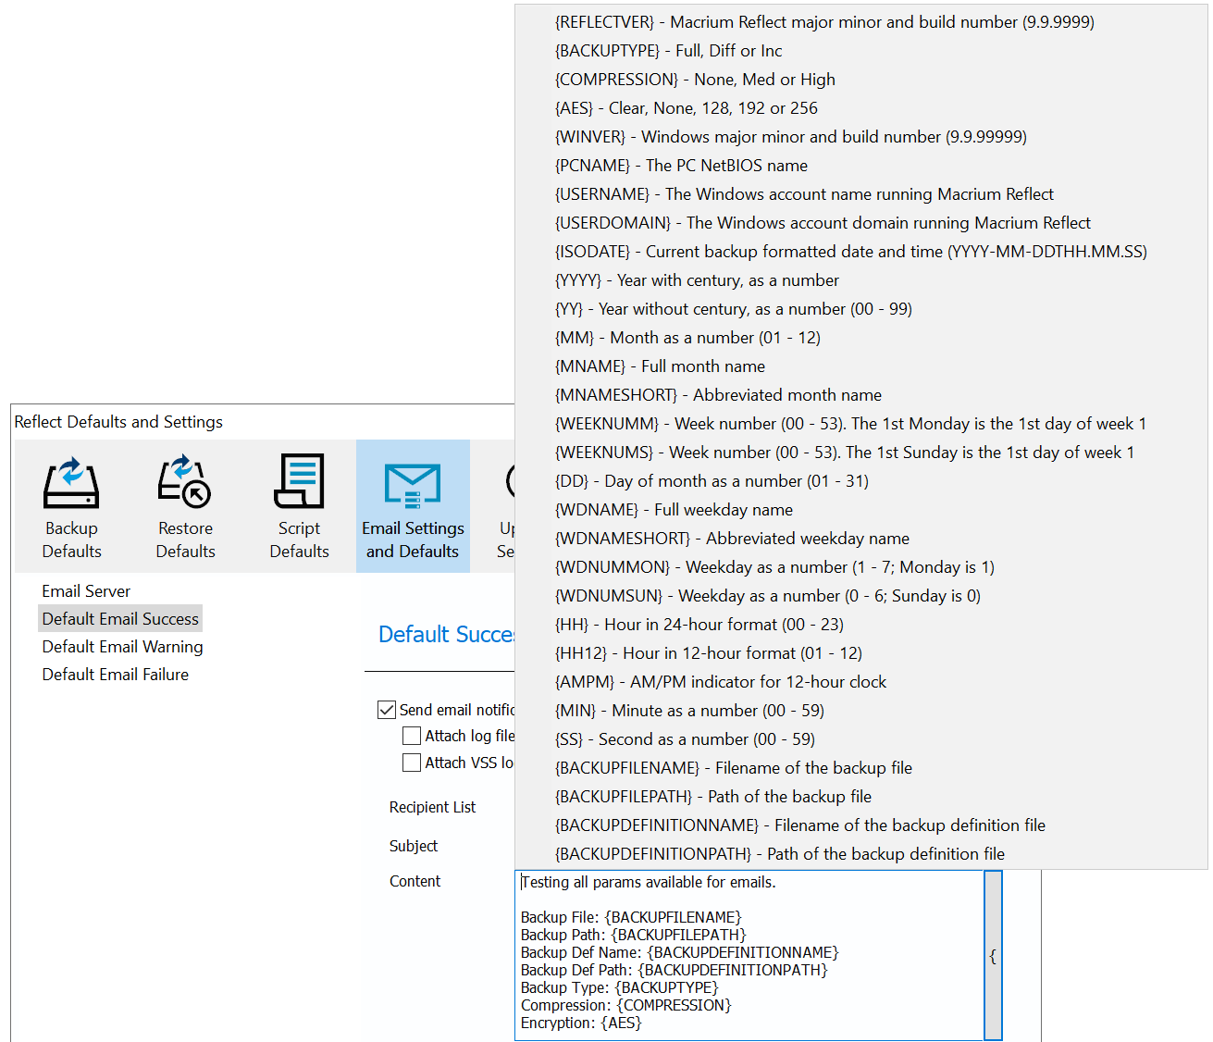
Task: Pick the {USERDOMAIN} parameter
Action: tap(860, 223)
